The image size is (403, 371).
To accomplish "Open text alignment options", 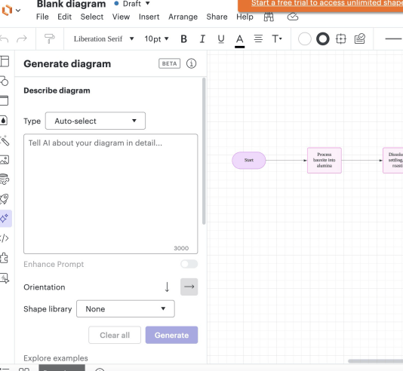I will click(x=258, y=39).
